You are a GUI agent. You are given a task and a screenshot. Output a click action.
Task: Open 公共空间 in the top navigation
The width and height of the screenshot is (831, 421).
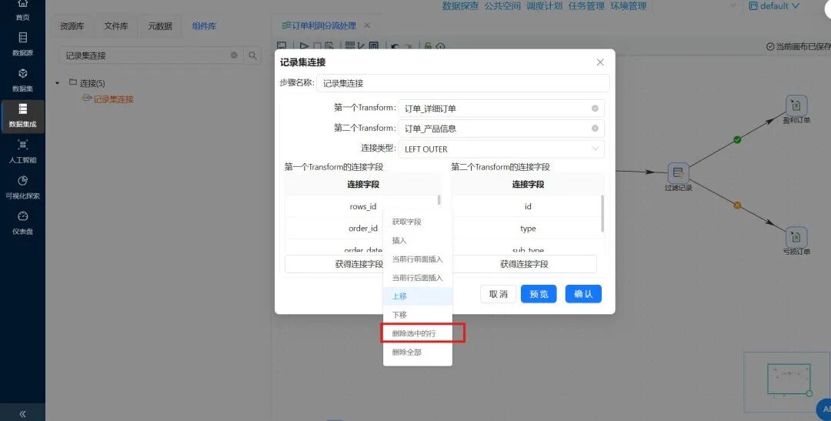click(x=502, y=6)
